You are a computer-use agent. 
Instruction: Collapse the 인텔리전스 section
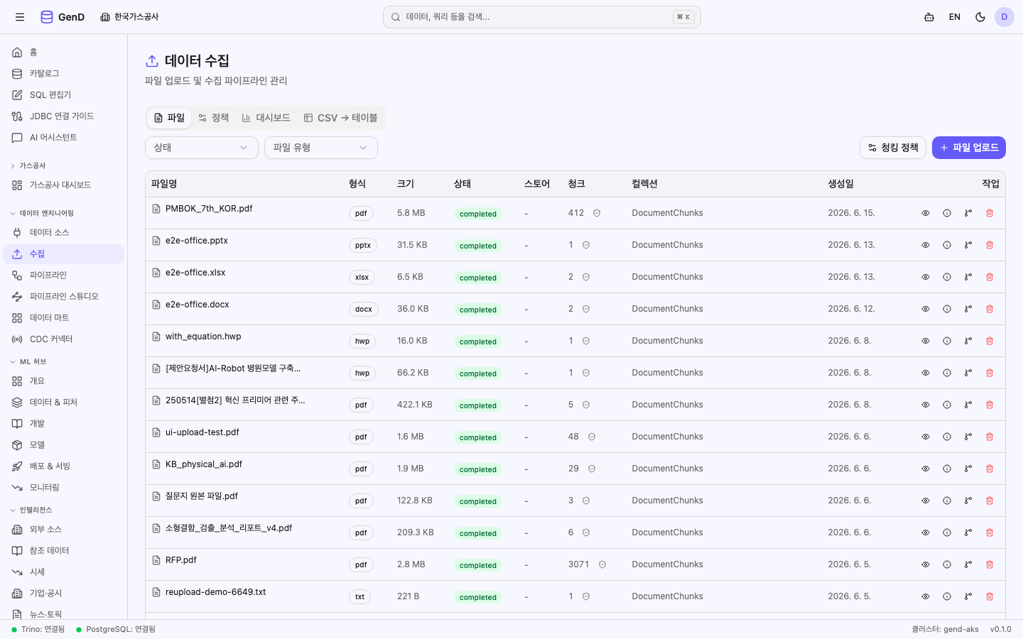click(x=31, y=510)
